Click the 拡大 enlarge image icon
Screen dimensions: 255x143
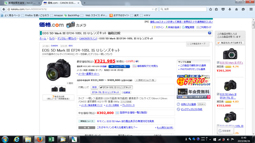pyautogui.click(x=70, y=83)
